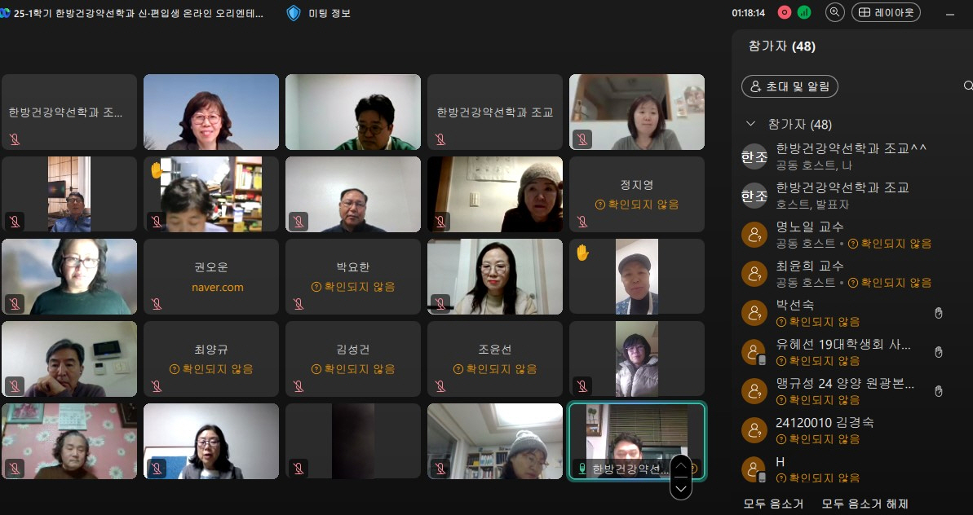The height and width of the screenshot is (515, 973).
Task: Mute the active green microphone on the highlighted tile
Action: coord(582,467)
